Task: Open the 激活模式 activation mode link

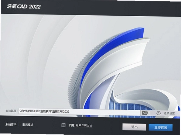Action: (28, 125)
